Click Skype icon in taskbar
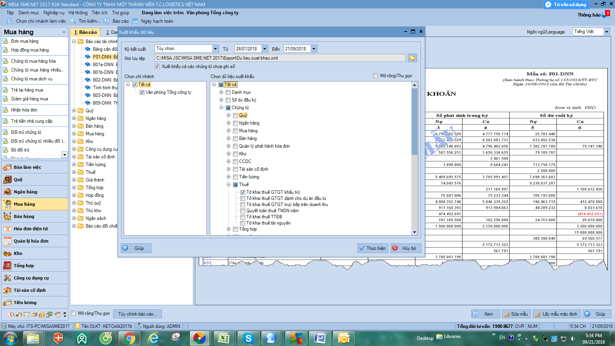 248,338
